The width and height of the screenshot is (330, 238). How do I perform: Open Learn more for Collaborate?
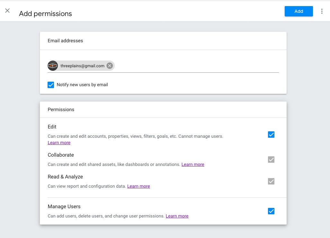click(193, 165)
